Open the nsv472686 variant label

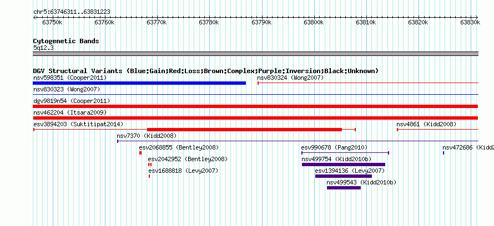468,147
